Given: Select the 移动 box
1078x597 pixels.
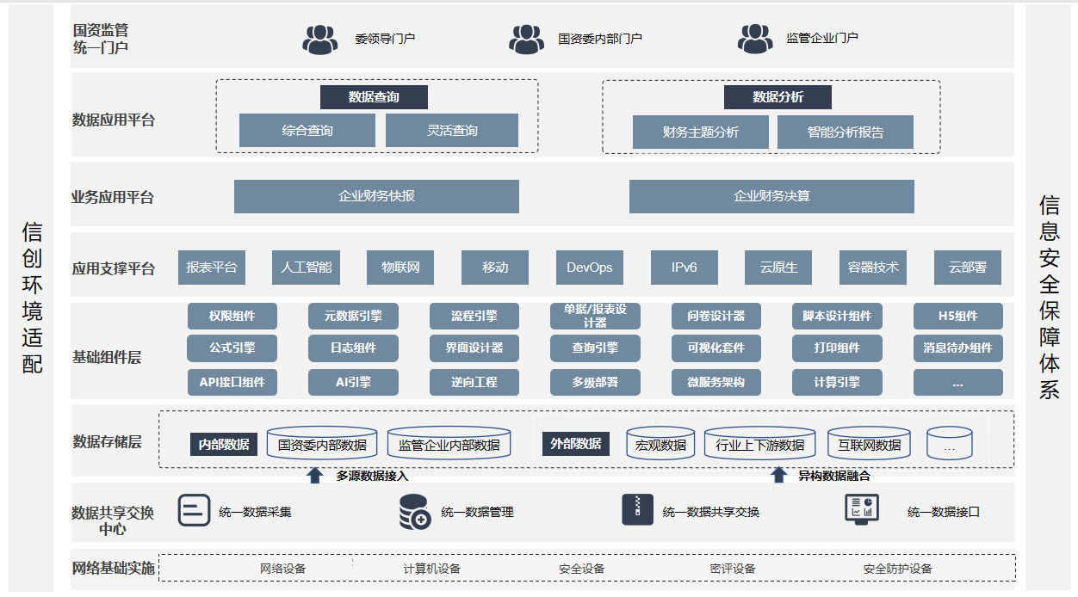Looking at the screenshot, I should pos(495,268).
